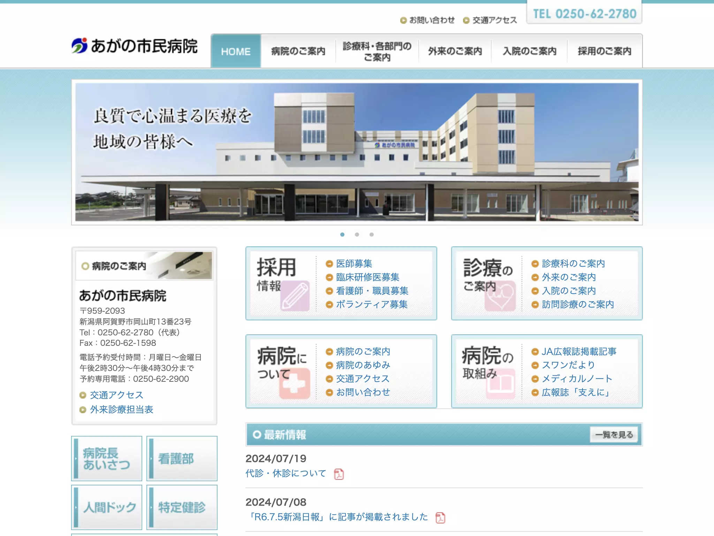Viewport: 714px width, 536px height.
Task: Open the 病院のご案内 navigation menu
Action: tap(298, 51)
